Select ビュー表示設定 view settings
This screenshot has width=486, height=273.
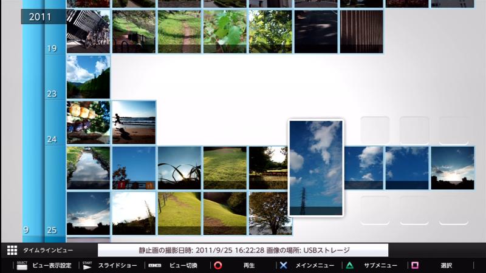(x=52, y=266)
